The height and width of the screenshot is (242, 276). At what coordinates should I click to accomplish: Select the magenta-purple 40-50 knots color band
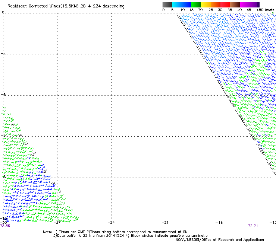coord(250,4)
